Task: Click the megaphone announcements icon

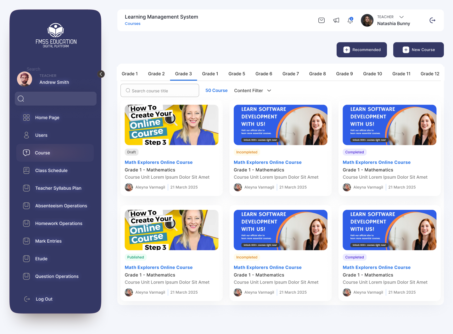Action: (x=336, y=20)
